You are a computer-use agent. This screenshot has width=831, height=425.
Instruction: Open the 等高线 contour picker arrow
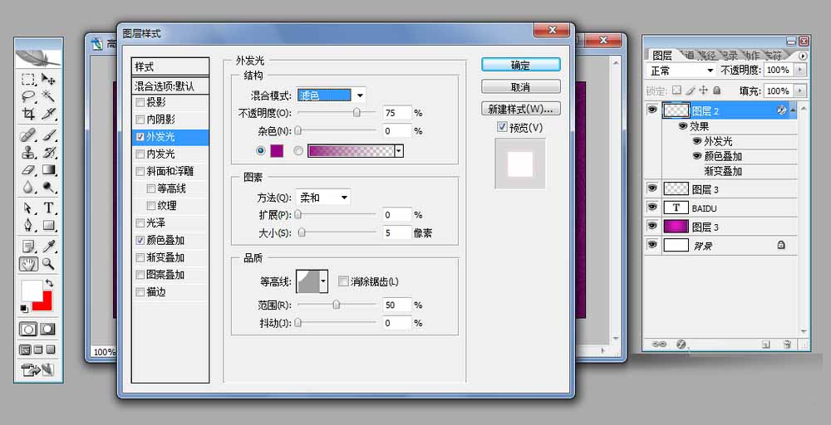tap(324, 281)
